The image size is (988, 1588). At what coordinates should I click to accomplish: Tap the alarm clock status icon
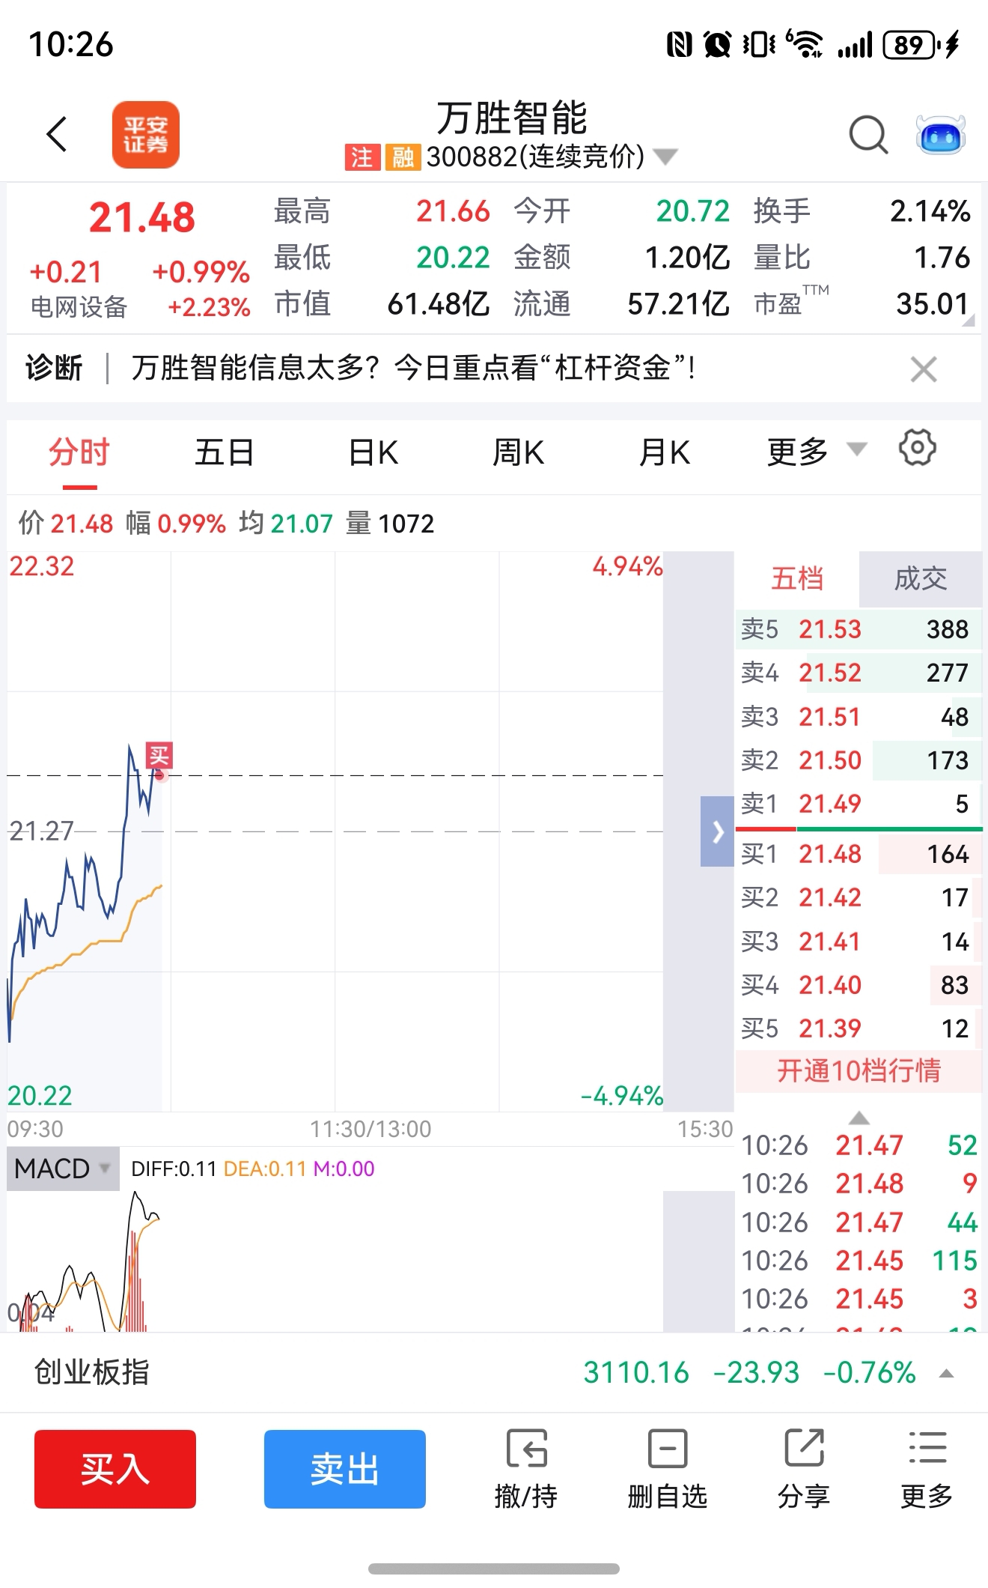[x=718, y=45]
